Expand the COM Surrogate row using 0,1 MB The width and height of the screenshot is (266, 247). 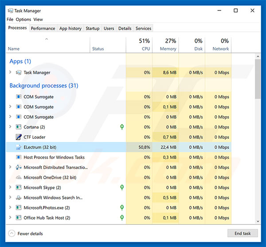click(x=10, y=106)
